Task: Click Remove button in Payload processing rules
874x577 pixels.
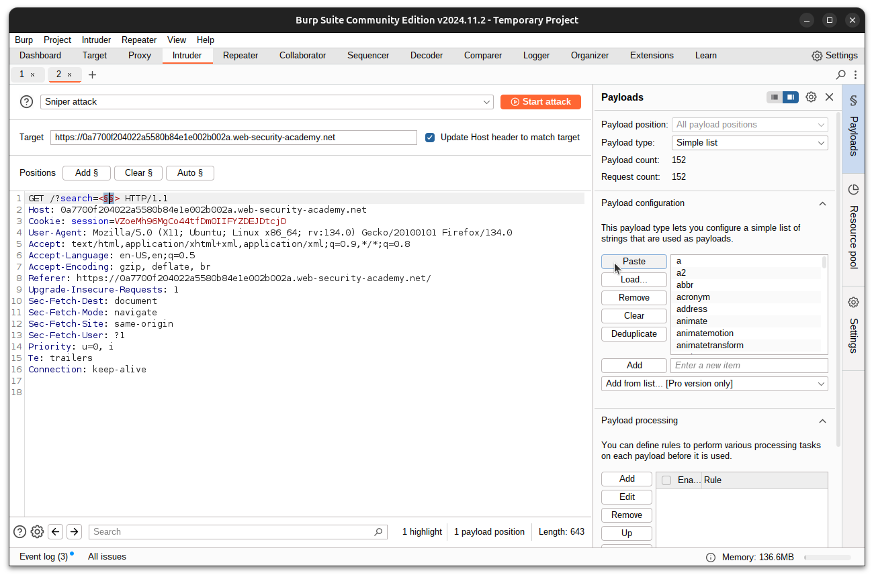Action: pos(627,515)
